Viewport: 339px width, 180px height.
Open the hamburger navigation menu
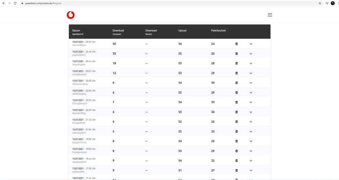click(270, 15)
